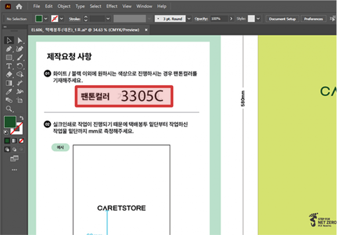
Task: Click the Preferences button
Action: pyautogui.click(x=313, y=19)
